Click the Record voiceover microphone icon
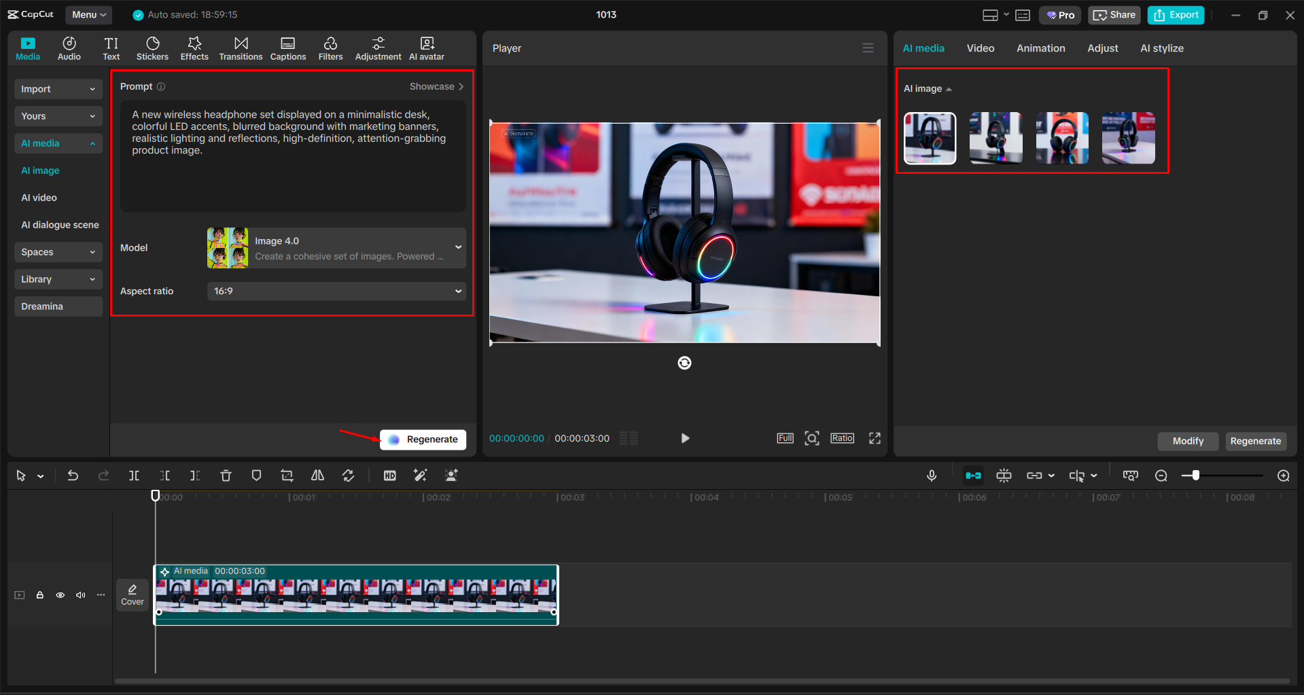This screenshot has width=1304, height=695. pyautogui.click(x=932, y=476)
